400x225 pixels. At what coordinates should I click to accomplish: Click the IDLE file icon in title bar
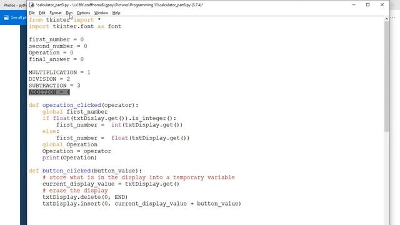[32, 5]
